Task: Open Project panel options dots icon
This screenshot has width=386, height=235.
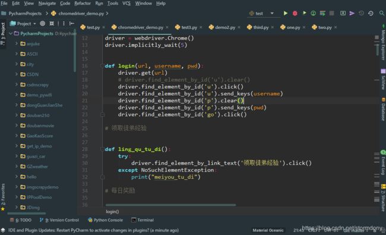Action: click(64, 24)
